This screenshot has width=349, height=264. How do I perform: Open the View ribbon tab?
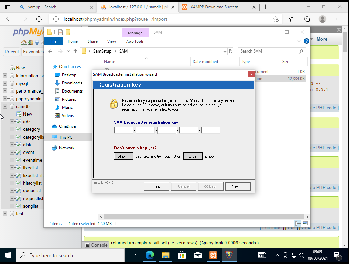[x=111, y=41]
